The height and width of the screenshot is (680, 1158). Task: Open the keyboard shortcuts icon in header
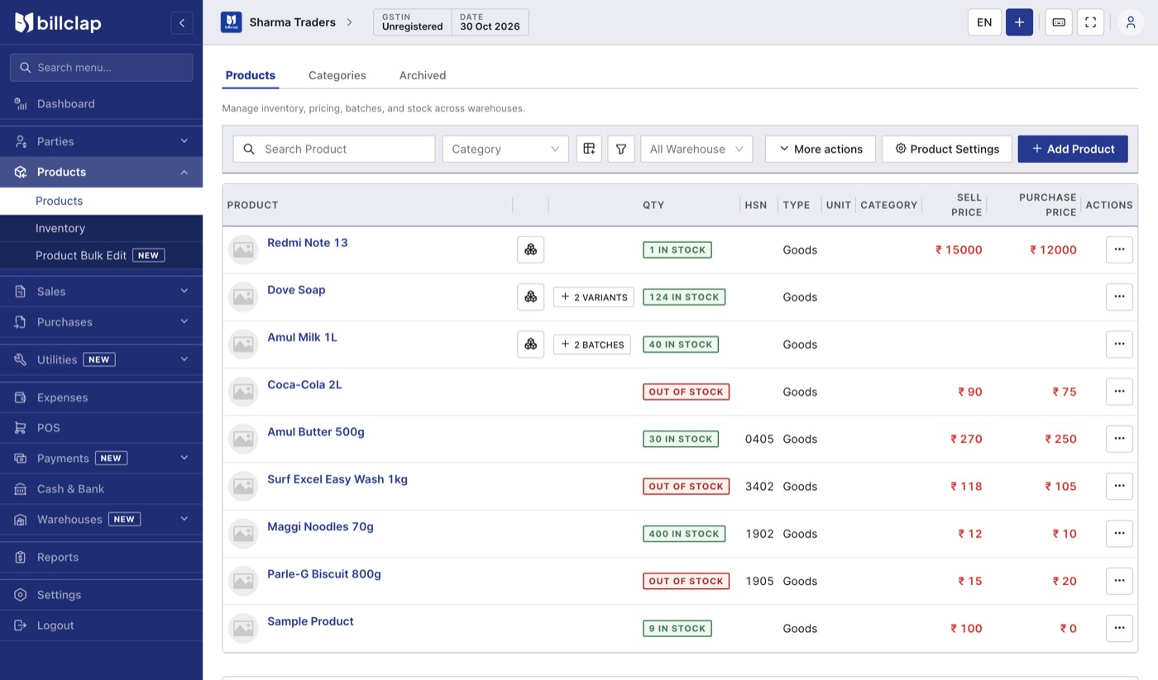click(1058, 22)
